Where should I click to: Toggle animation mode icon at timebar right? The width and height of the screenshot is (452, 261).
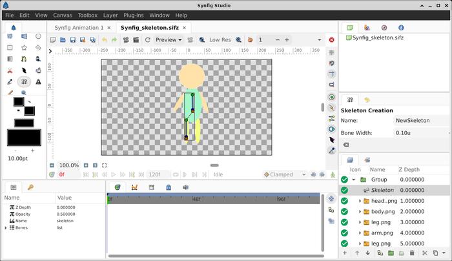(333, 174)
